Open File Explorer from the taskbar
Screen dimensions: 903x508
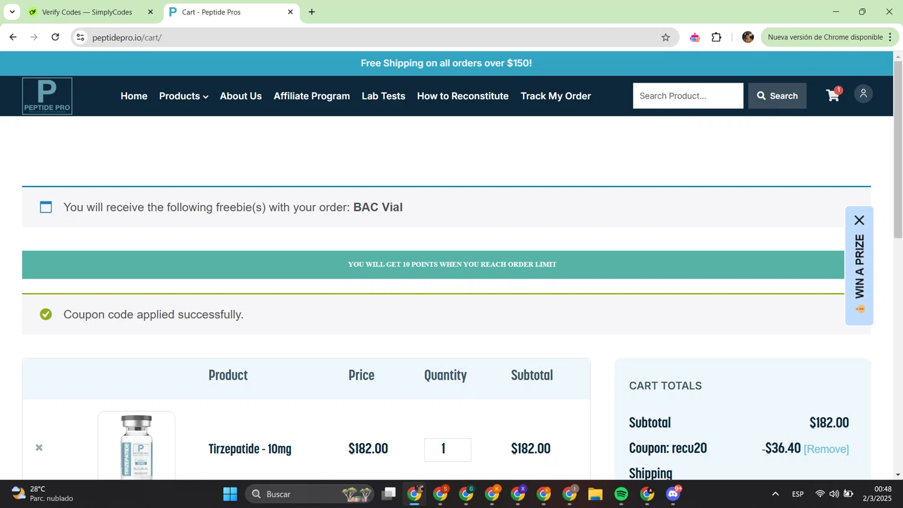595,494
